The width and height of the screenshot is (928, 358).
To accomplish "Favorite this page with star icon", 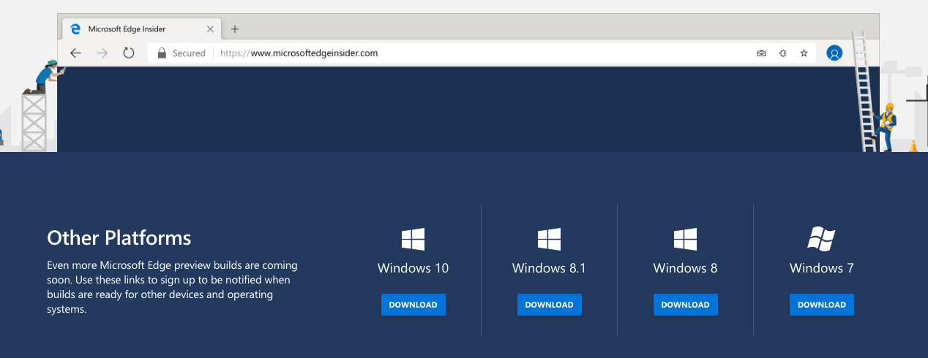I will click(804, 53).
